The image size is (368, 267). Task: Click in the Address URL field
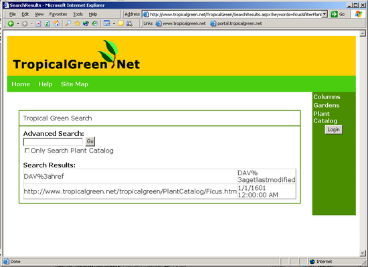coord(236,14)
